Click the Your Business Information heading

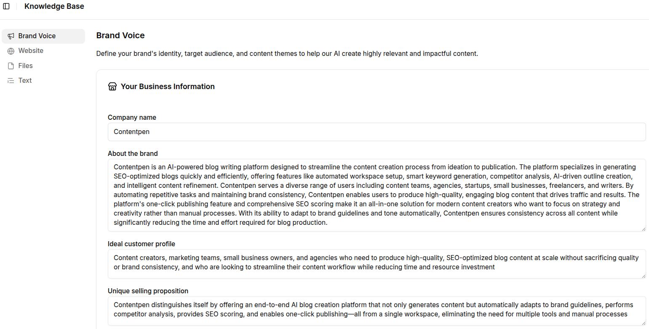(x=167, y=86)
